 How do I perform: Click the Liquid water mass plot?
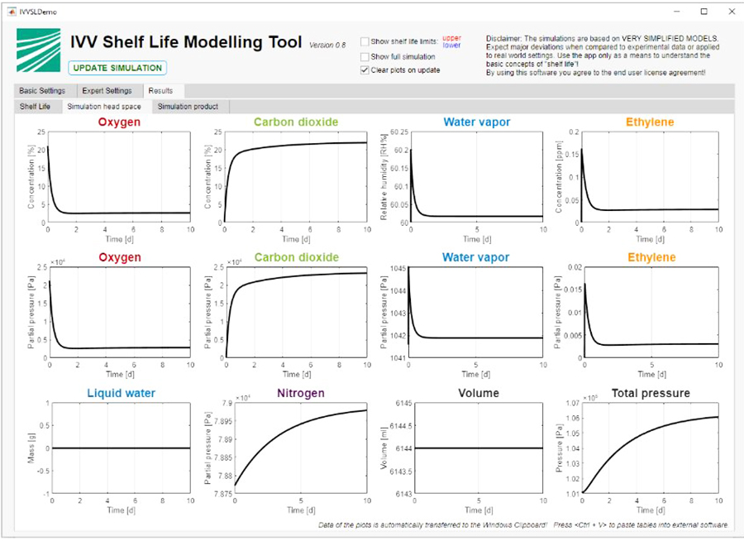point(121,448)
